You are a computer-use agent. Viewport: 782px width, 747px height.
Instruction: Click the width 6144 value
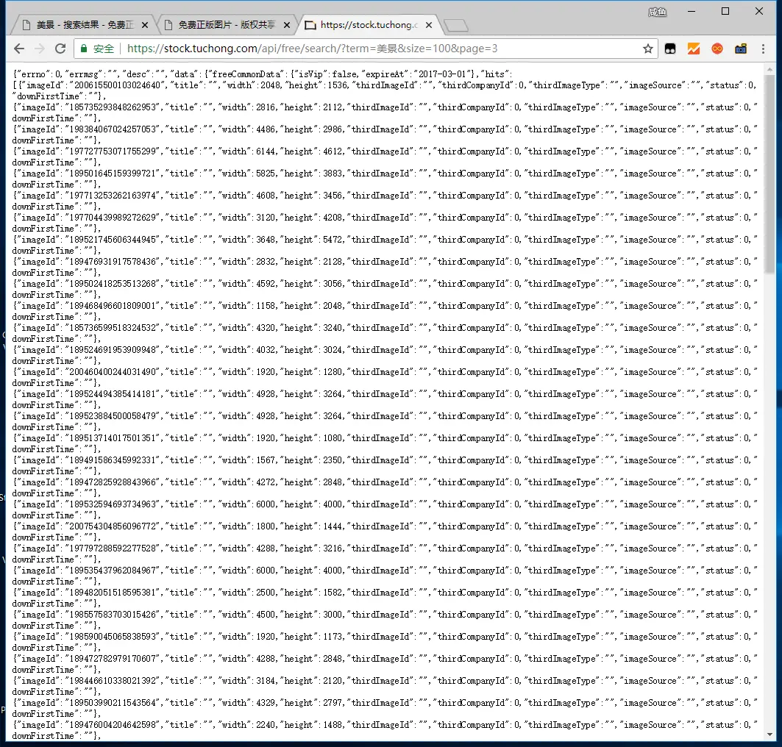[x=266, y=151]
